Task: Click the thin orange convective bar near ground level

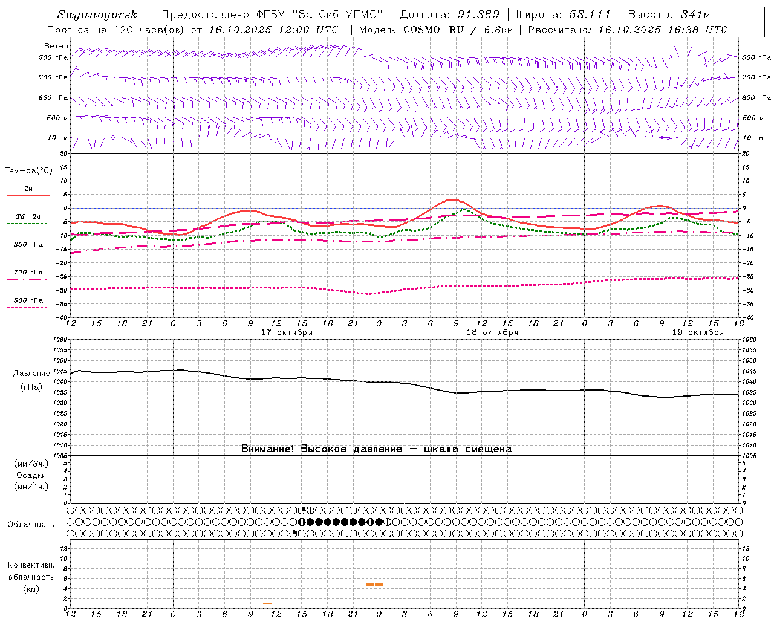Action: 267,603
